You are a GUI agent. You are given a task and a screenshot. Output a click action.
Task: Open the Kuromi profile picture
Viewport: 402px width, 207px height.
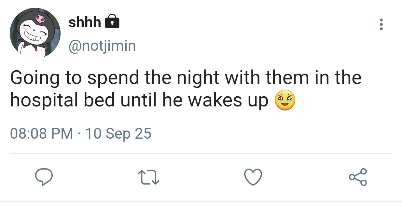[35, 33]
